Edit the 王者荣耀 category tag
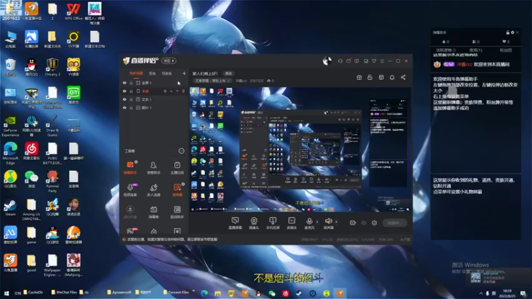Screen dimensions: 532x299 (x=213, y=80)
